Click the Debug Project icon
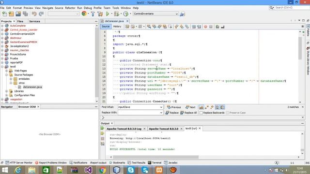 click(116, 14)
